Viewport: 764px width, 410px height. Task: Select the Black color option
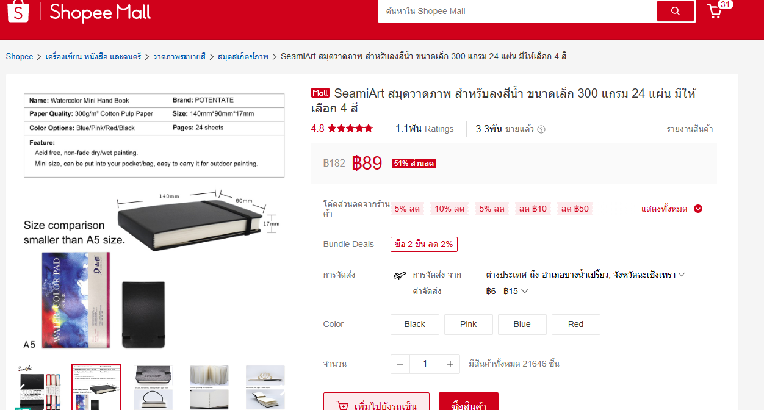pyautogui.click(x=415, y=325)
